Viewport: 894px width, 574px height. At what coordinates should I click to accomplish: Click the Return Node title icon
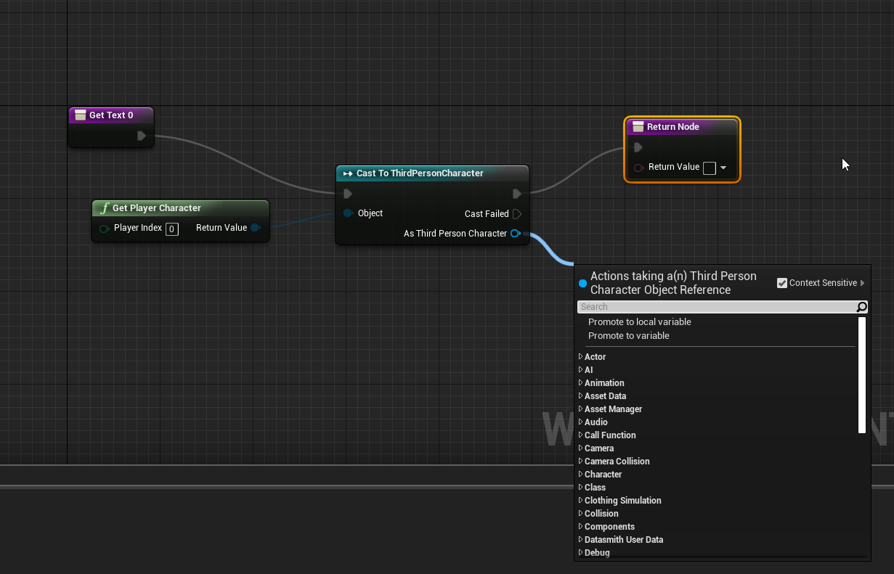pos(638,127)
